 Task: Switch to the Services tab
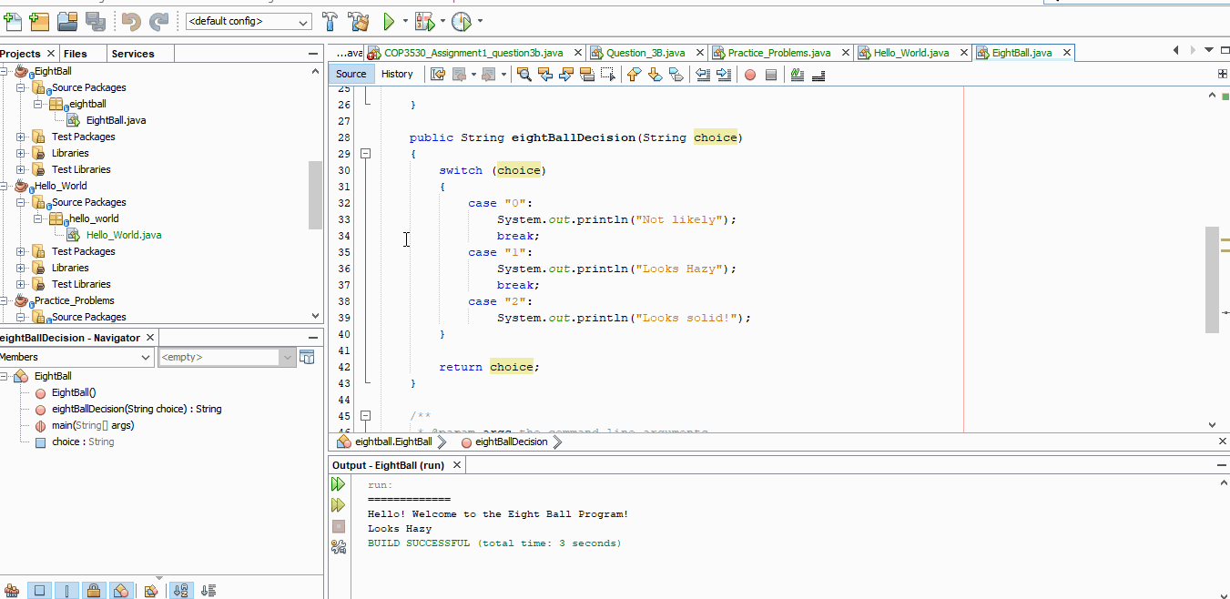pos(133,54)
